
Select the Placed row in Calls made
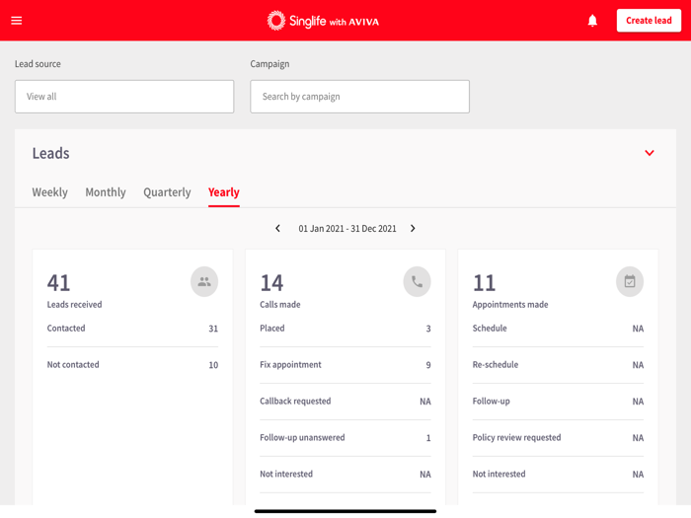[345, 329]
